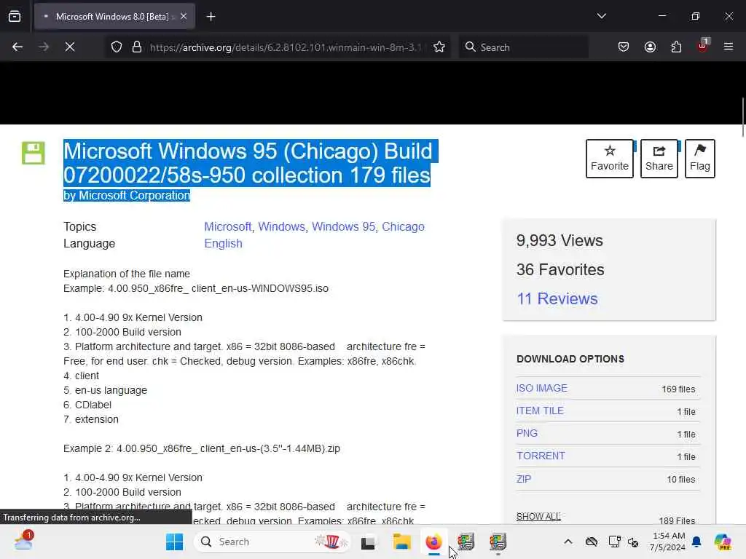Open Copilot preview from taskbar
Screen dimensions: 746x559
[x=723, y=542]
